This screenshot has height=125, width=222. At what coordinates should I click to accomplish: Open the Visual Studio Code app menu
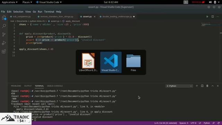49,2
